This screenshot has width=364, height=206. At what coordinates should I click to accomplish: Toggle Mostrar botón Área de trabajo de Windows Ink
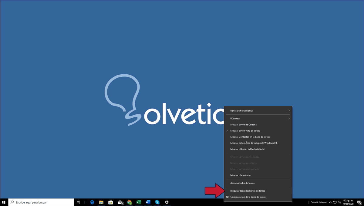(x=258, y=143)
